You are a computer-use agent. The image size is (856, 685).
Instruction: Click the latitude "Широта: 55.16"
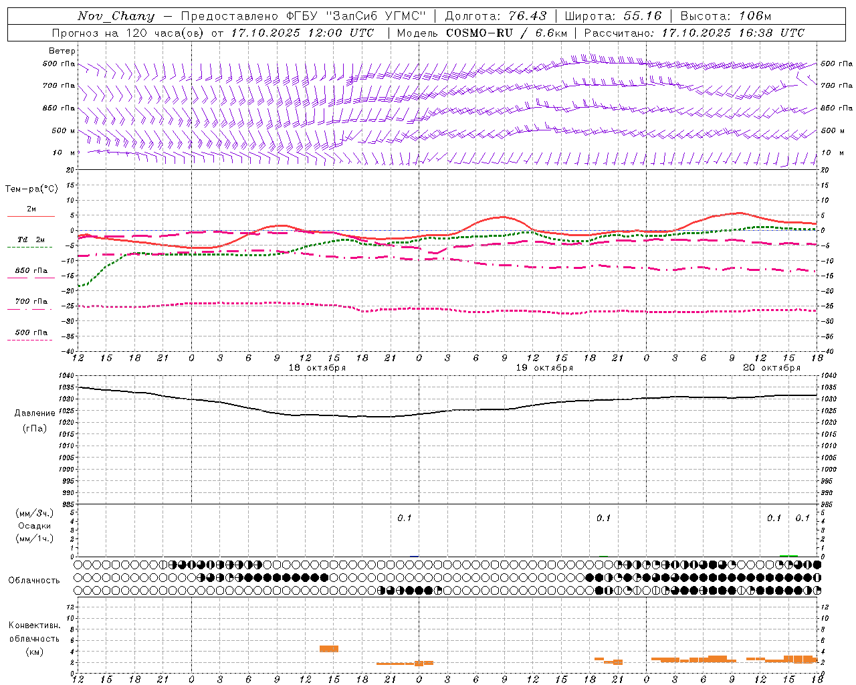click(613, 16)
